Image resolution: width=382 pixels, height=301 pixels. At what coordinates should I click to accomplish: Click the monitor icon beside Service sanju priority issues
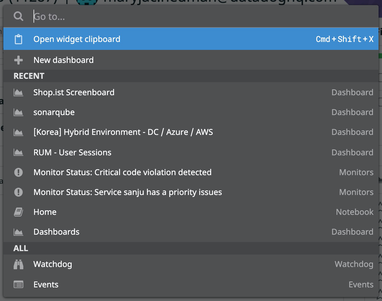coord(18,192)
